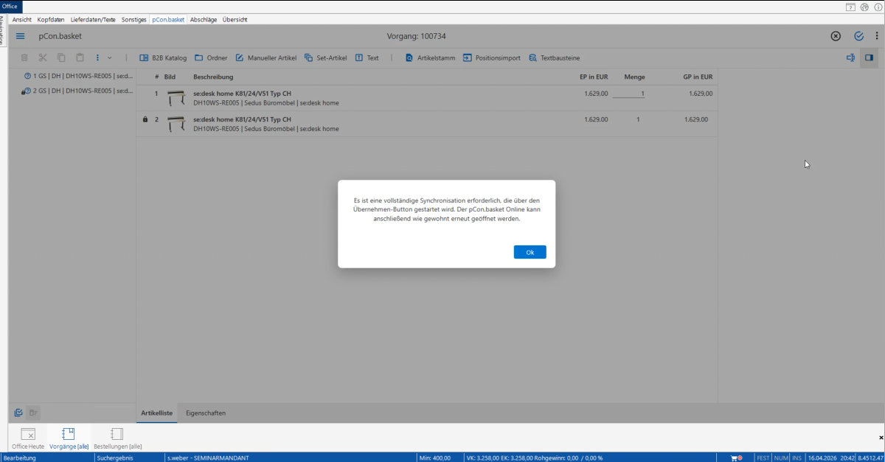This screenshot has height=462, width=885.
Task: Click the circled X cancel icon
Action: point(836,36)
